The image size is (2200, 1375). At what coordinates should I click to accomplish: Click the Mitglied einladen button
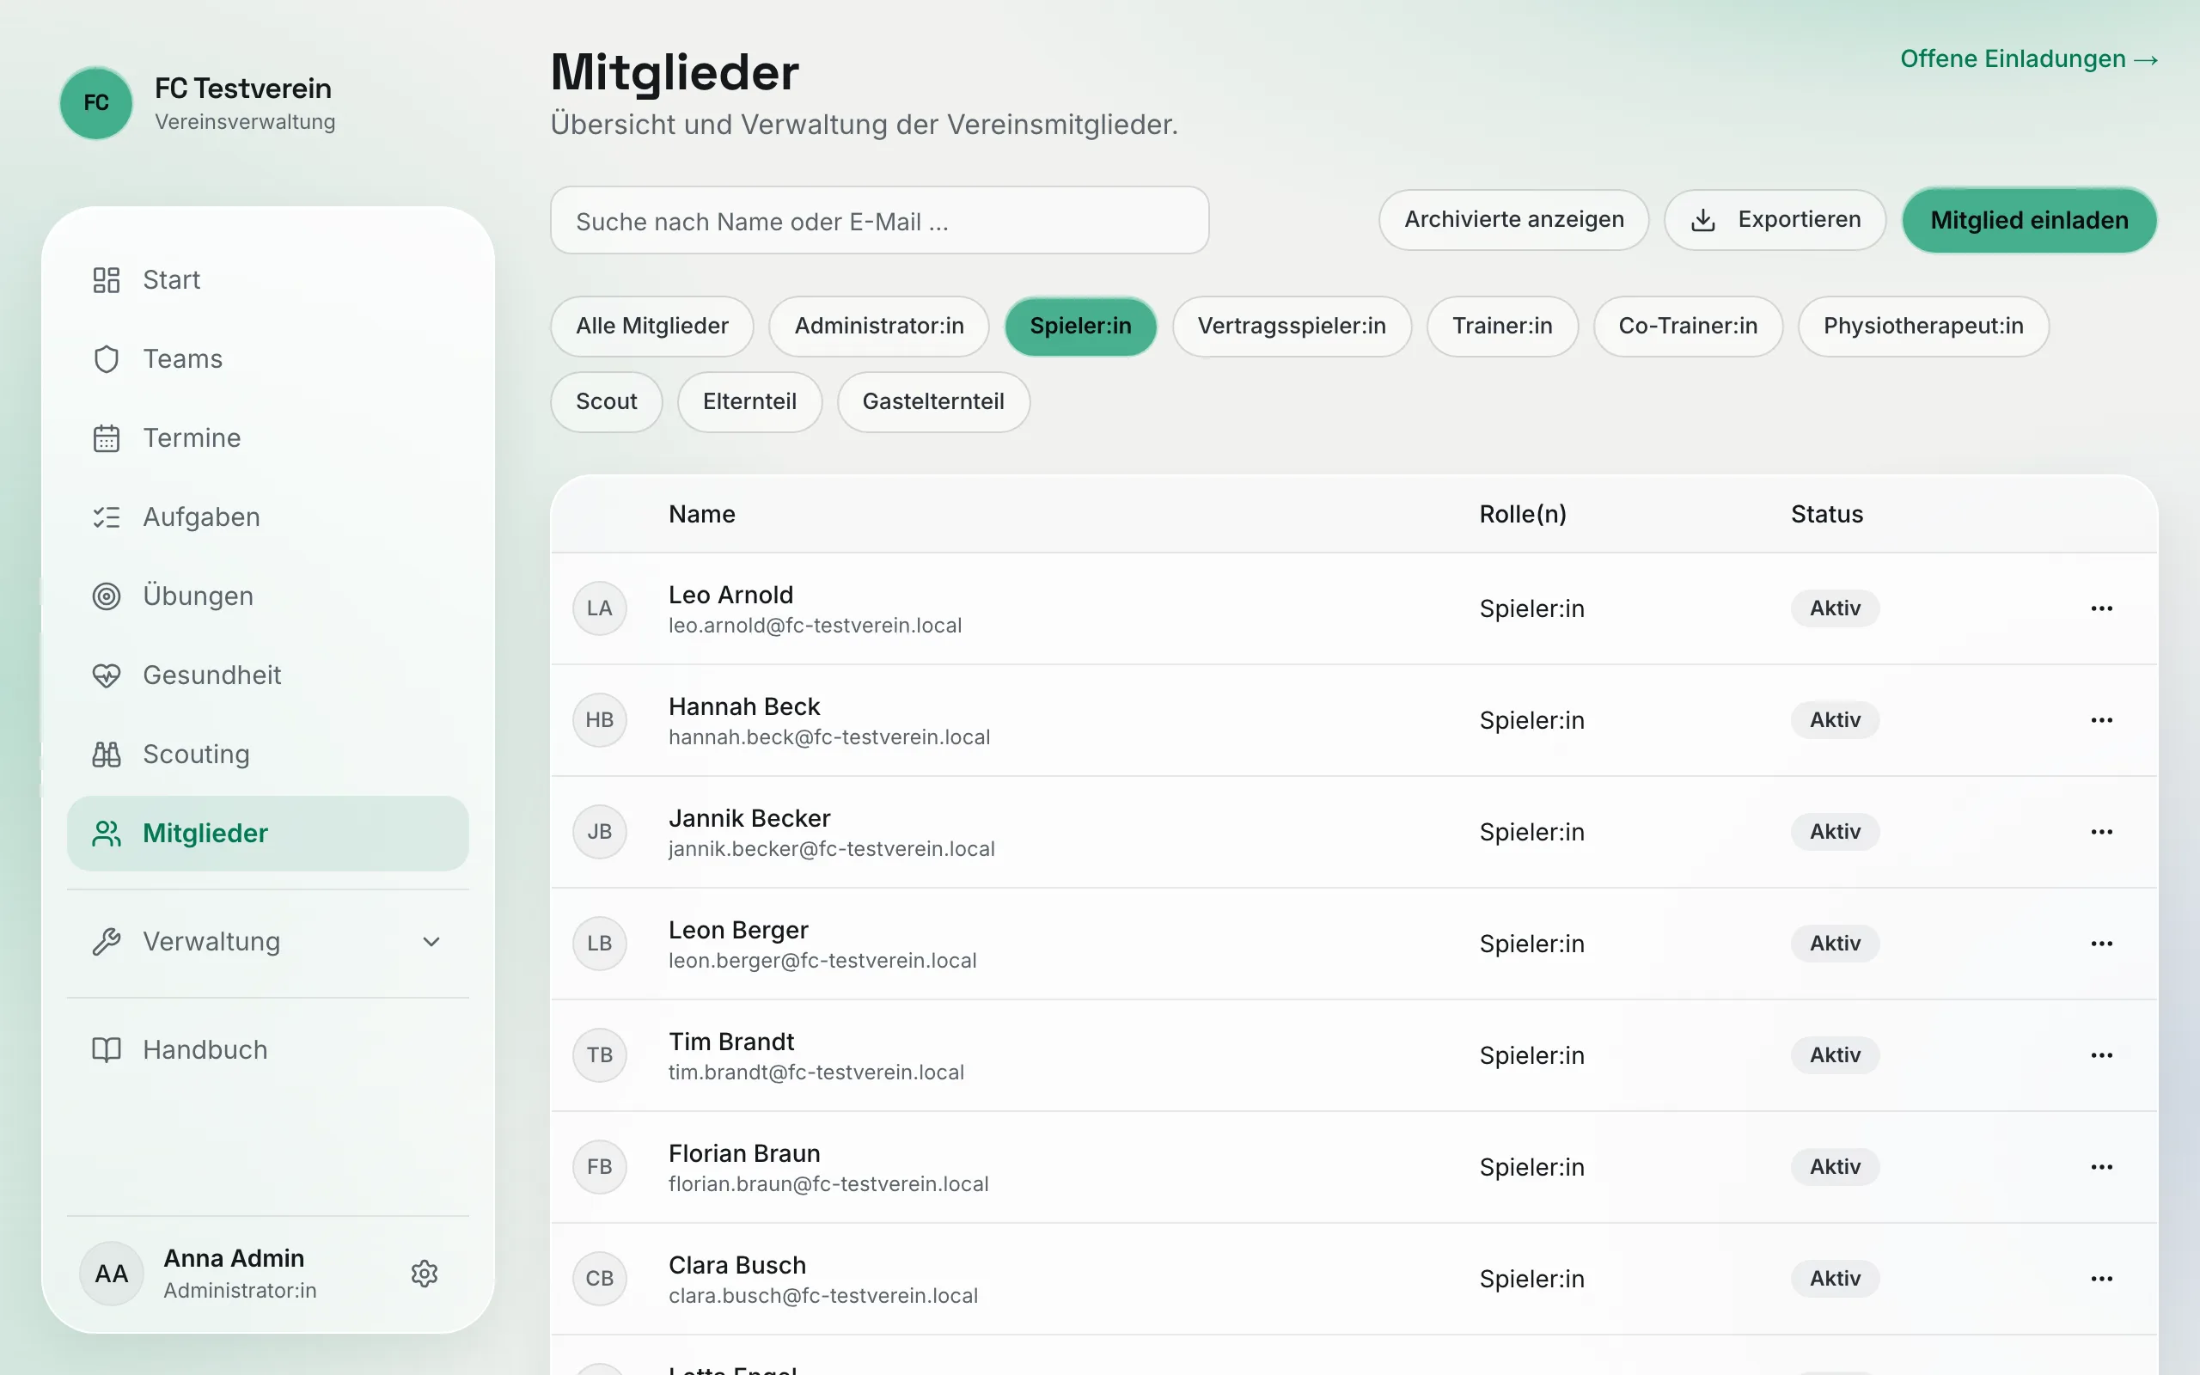(2029, 220)
